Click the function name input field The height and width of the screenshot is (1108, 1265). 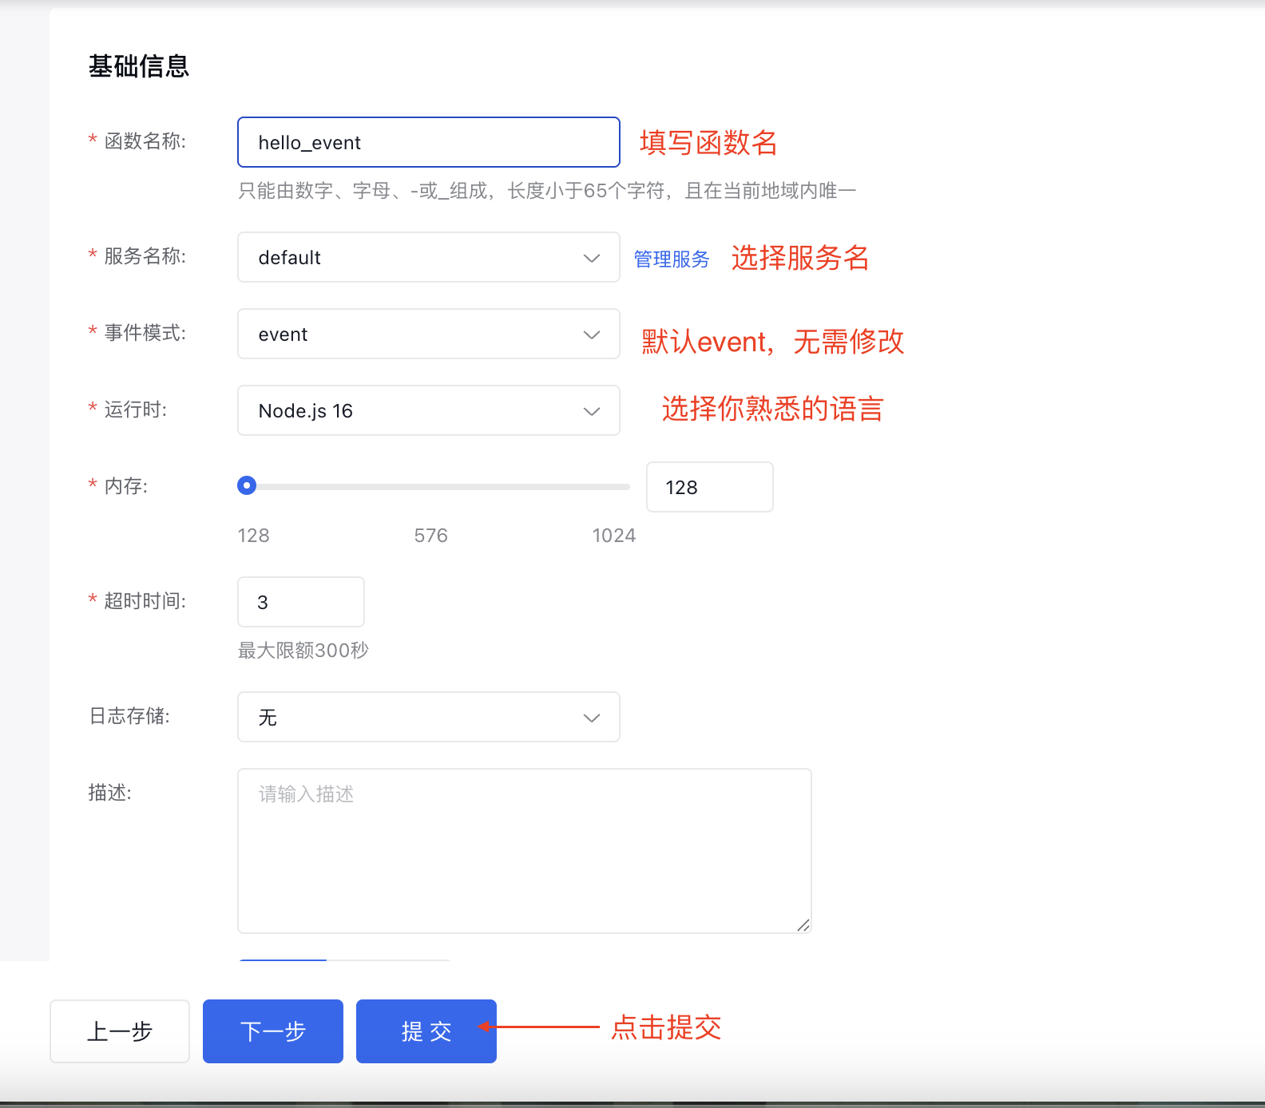point(429,142)
